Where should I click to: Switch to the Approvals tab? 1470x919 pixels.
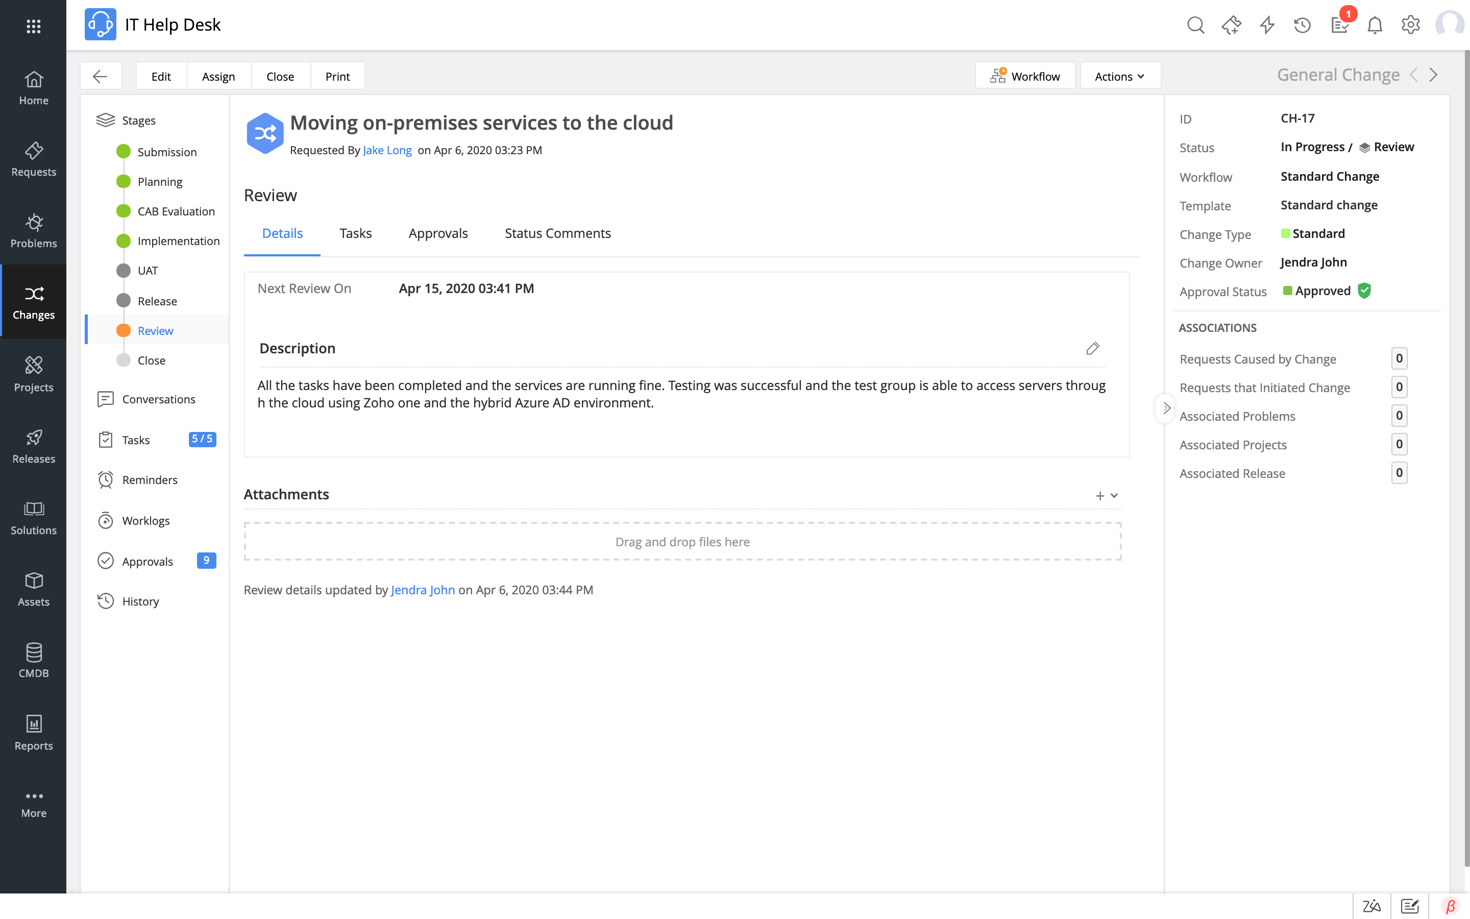[437, 233]
